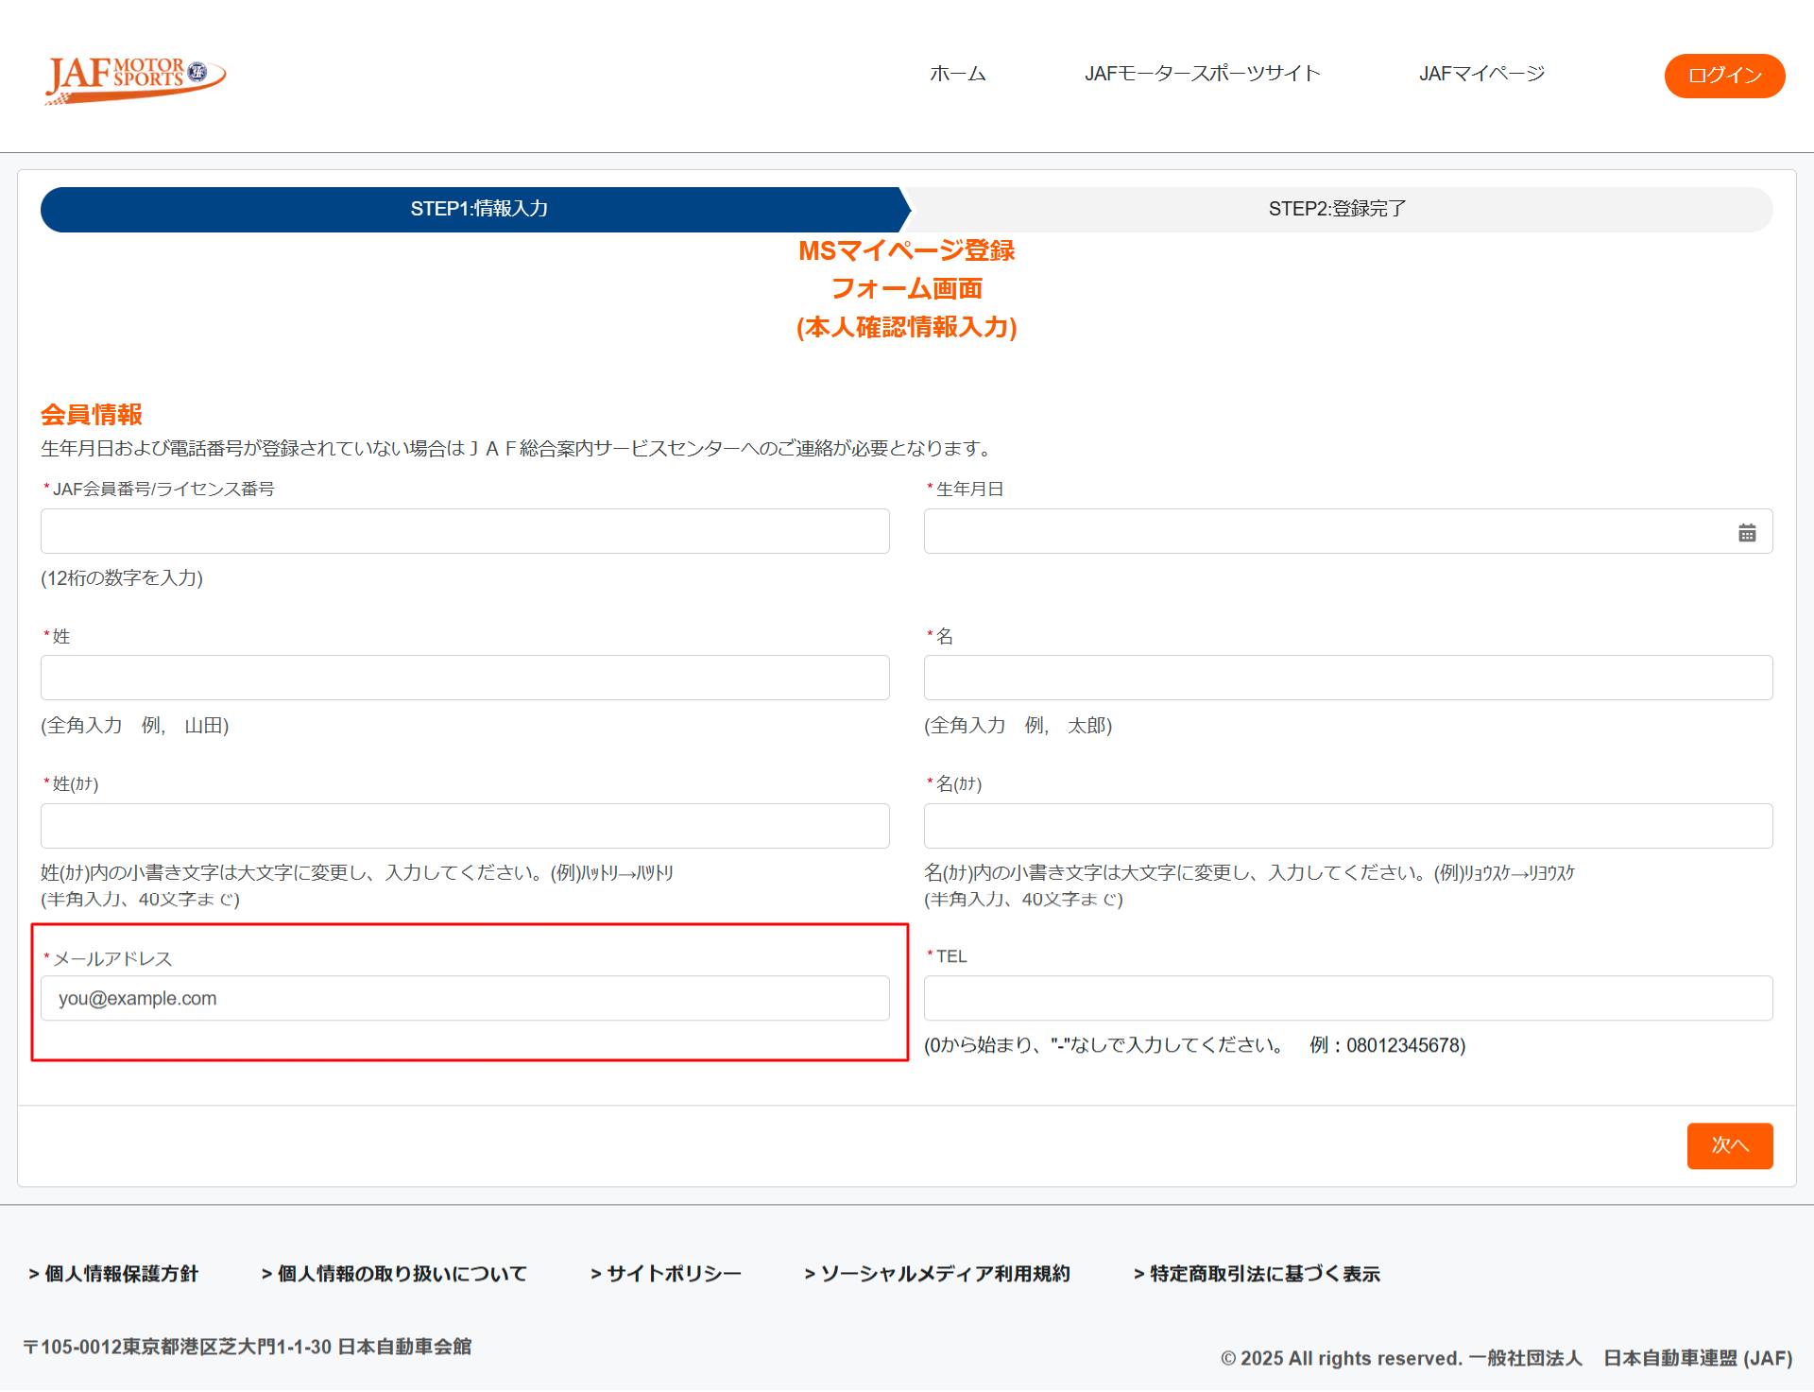This screenshot has height=1392, width=1814.
Task: Open 個人情報の取り扱いについて link
Action: pyautogui.click(x=394, y=1274)
